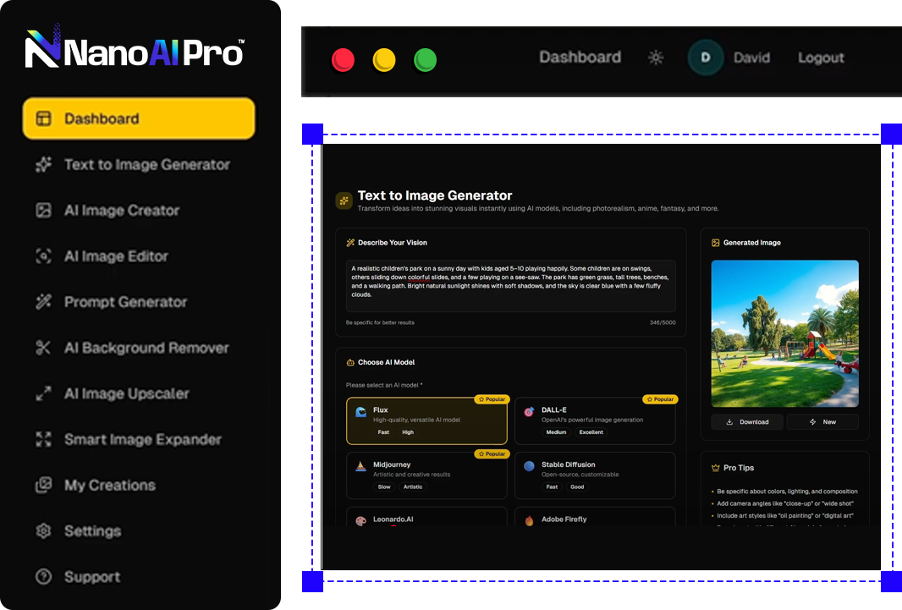Image resolution: width=902 pixels, height=610 pixels.
Task: Click the Smart Image Expander icon
Action: tap(43, 439)
